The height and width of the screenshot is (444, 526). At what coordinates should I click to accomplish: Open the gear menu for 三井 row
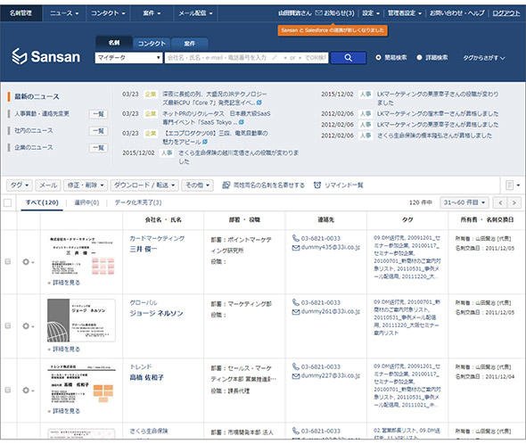pyautogui.click(x=28, y=262)
